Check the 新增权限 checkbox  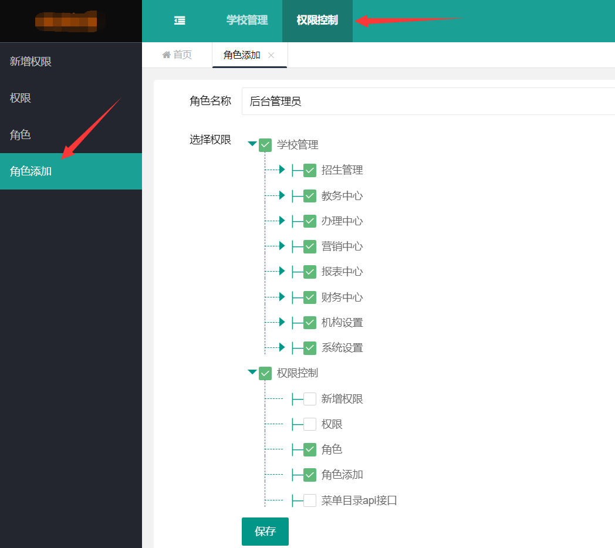point(310,399)
